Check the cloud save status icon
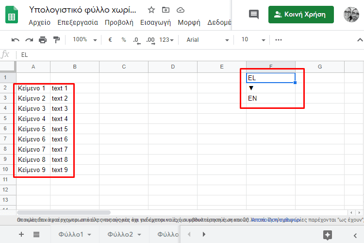Screen dimensions: 364x243 pyautogui.click(x=181, y=10)
